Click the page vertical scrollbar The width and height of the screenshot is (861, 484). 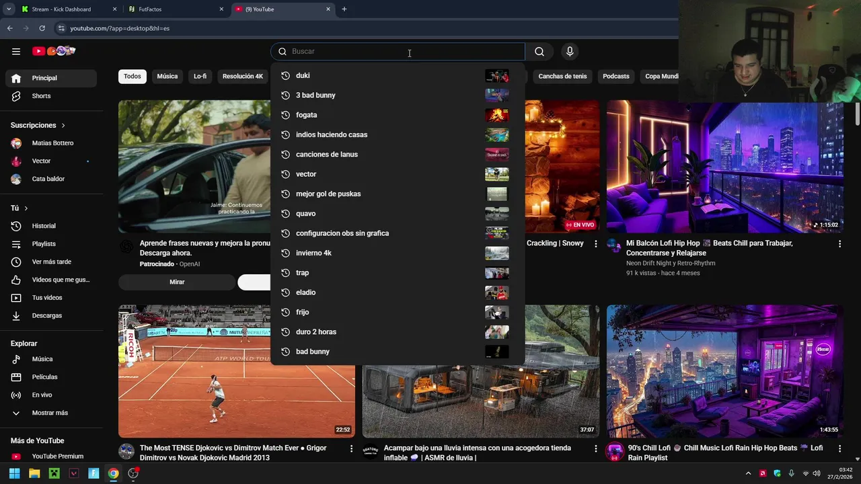click(857, 114)
